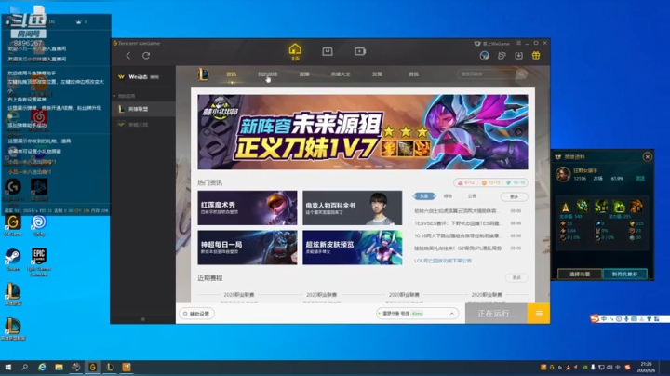Open the WeGame messages icon
Image resolution: width=670 pixels, height=376 pixels.
point(502,56)
